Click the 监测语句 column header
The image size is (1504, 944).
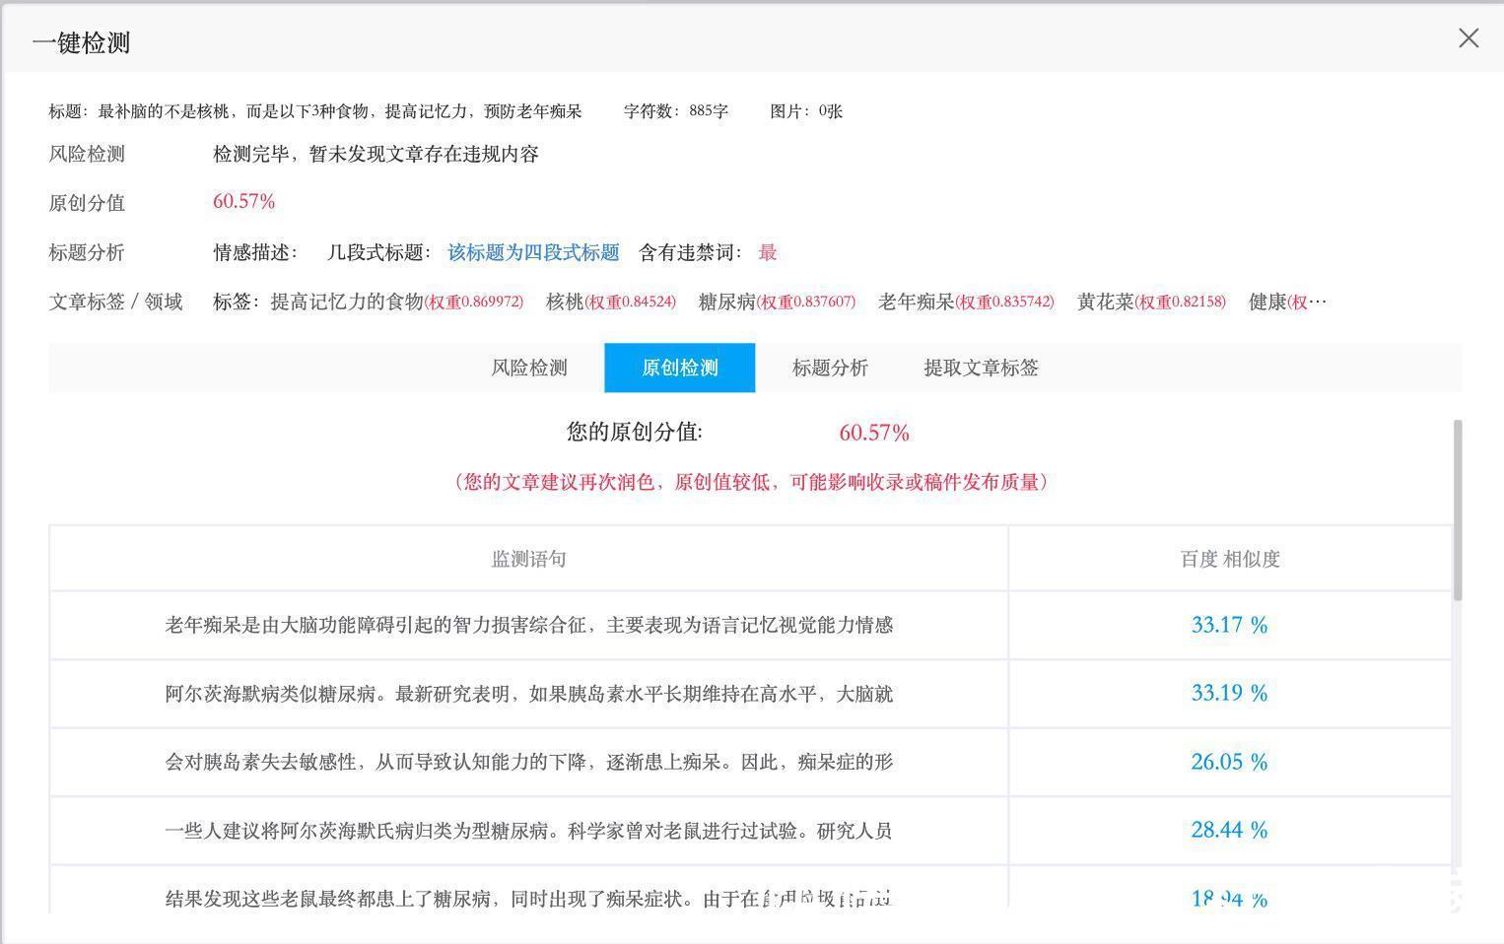pos(528,559)
